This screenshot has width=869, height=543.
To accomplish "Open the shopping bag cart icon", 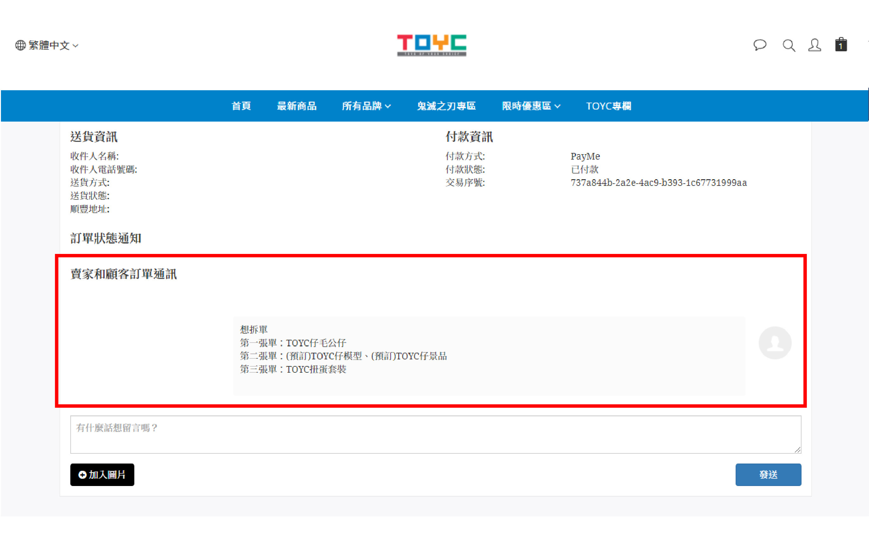I will point(840,45).
